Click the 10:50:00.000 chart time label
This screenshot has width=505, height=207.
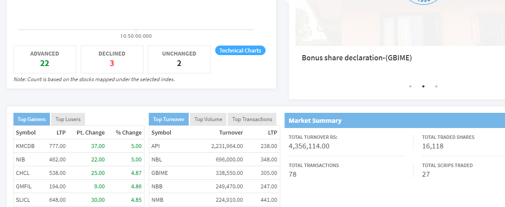(136, 36)
